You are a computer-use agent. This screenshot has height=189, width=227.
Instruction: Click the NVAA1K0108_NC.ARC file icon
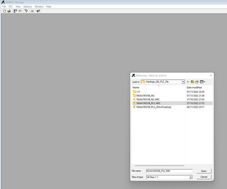point(134,99)
